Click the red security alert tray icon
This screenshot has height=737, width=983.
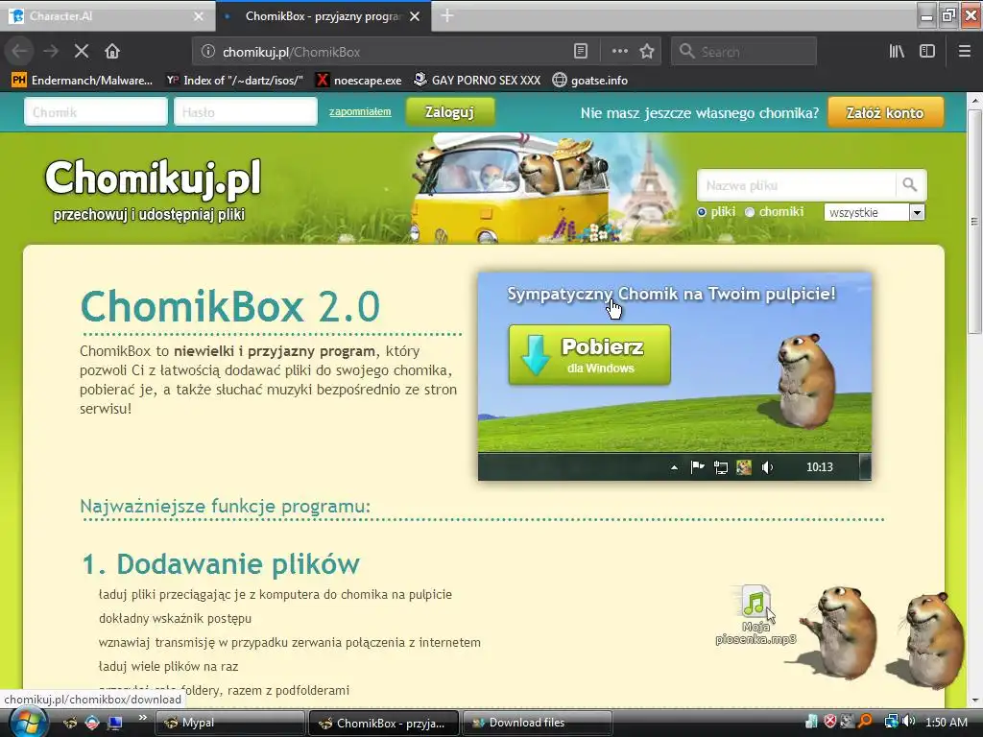(830, 722)
